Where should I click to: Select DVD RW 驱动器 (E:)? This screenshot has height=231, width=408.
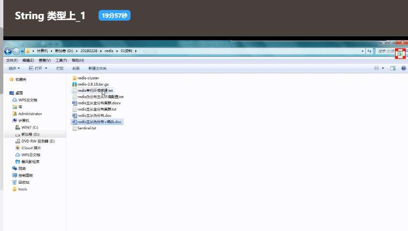coord(38,141)
